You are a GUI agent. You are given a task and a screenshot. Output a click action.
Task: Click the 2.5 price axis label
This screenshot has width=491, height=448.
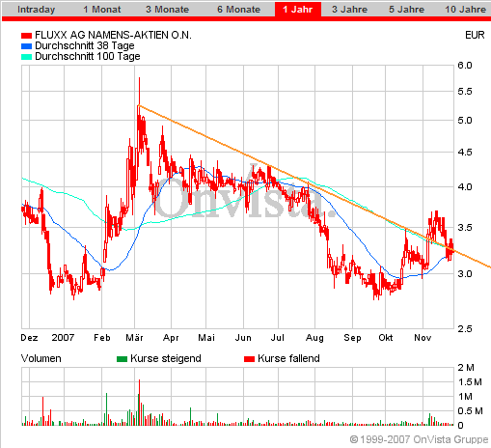click(x=465, y=328)
